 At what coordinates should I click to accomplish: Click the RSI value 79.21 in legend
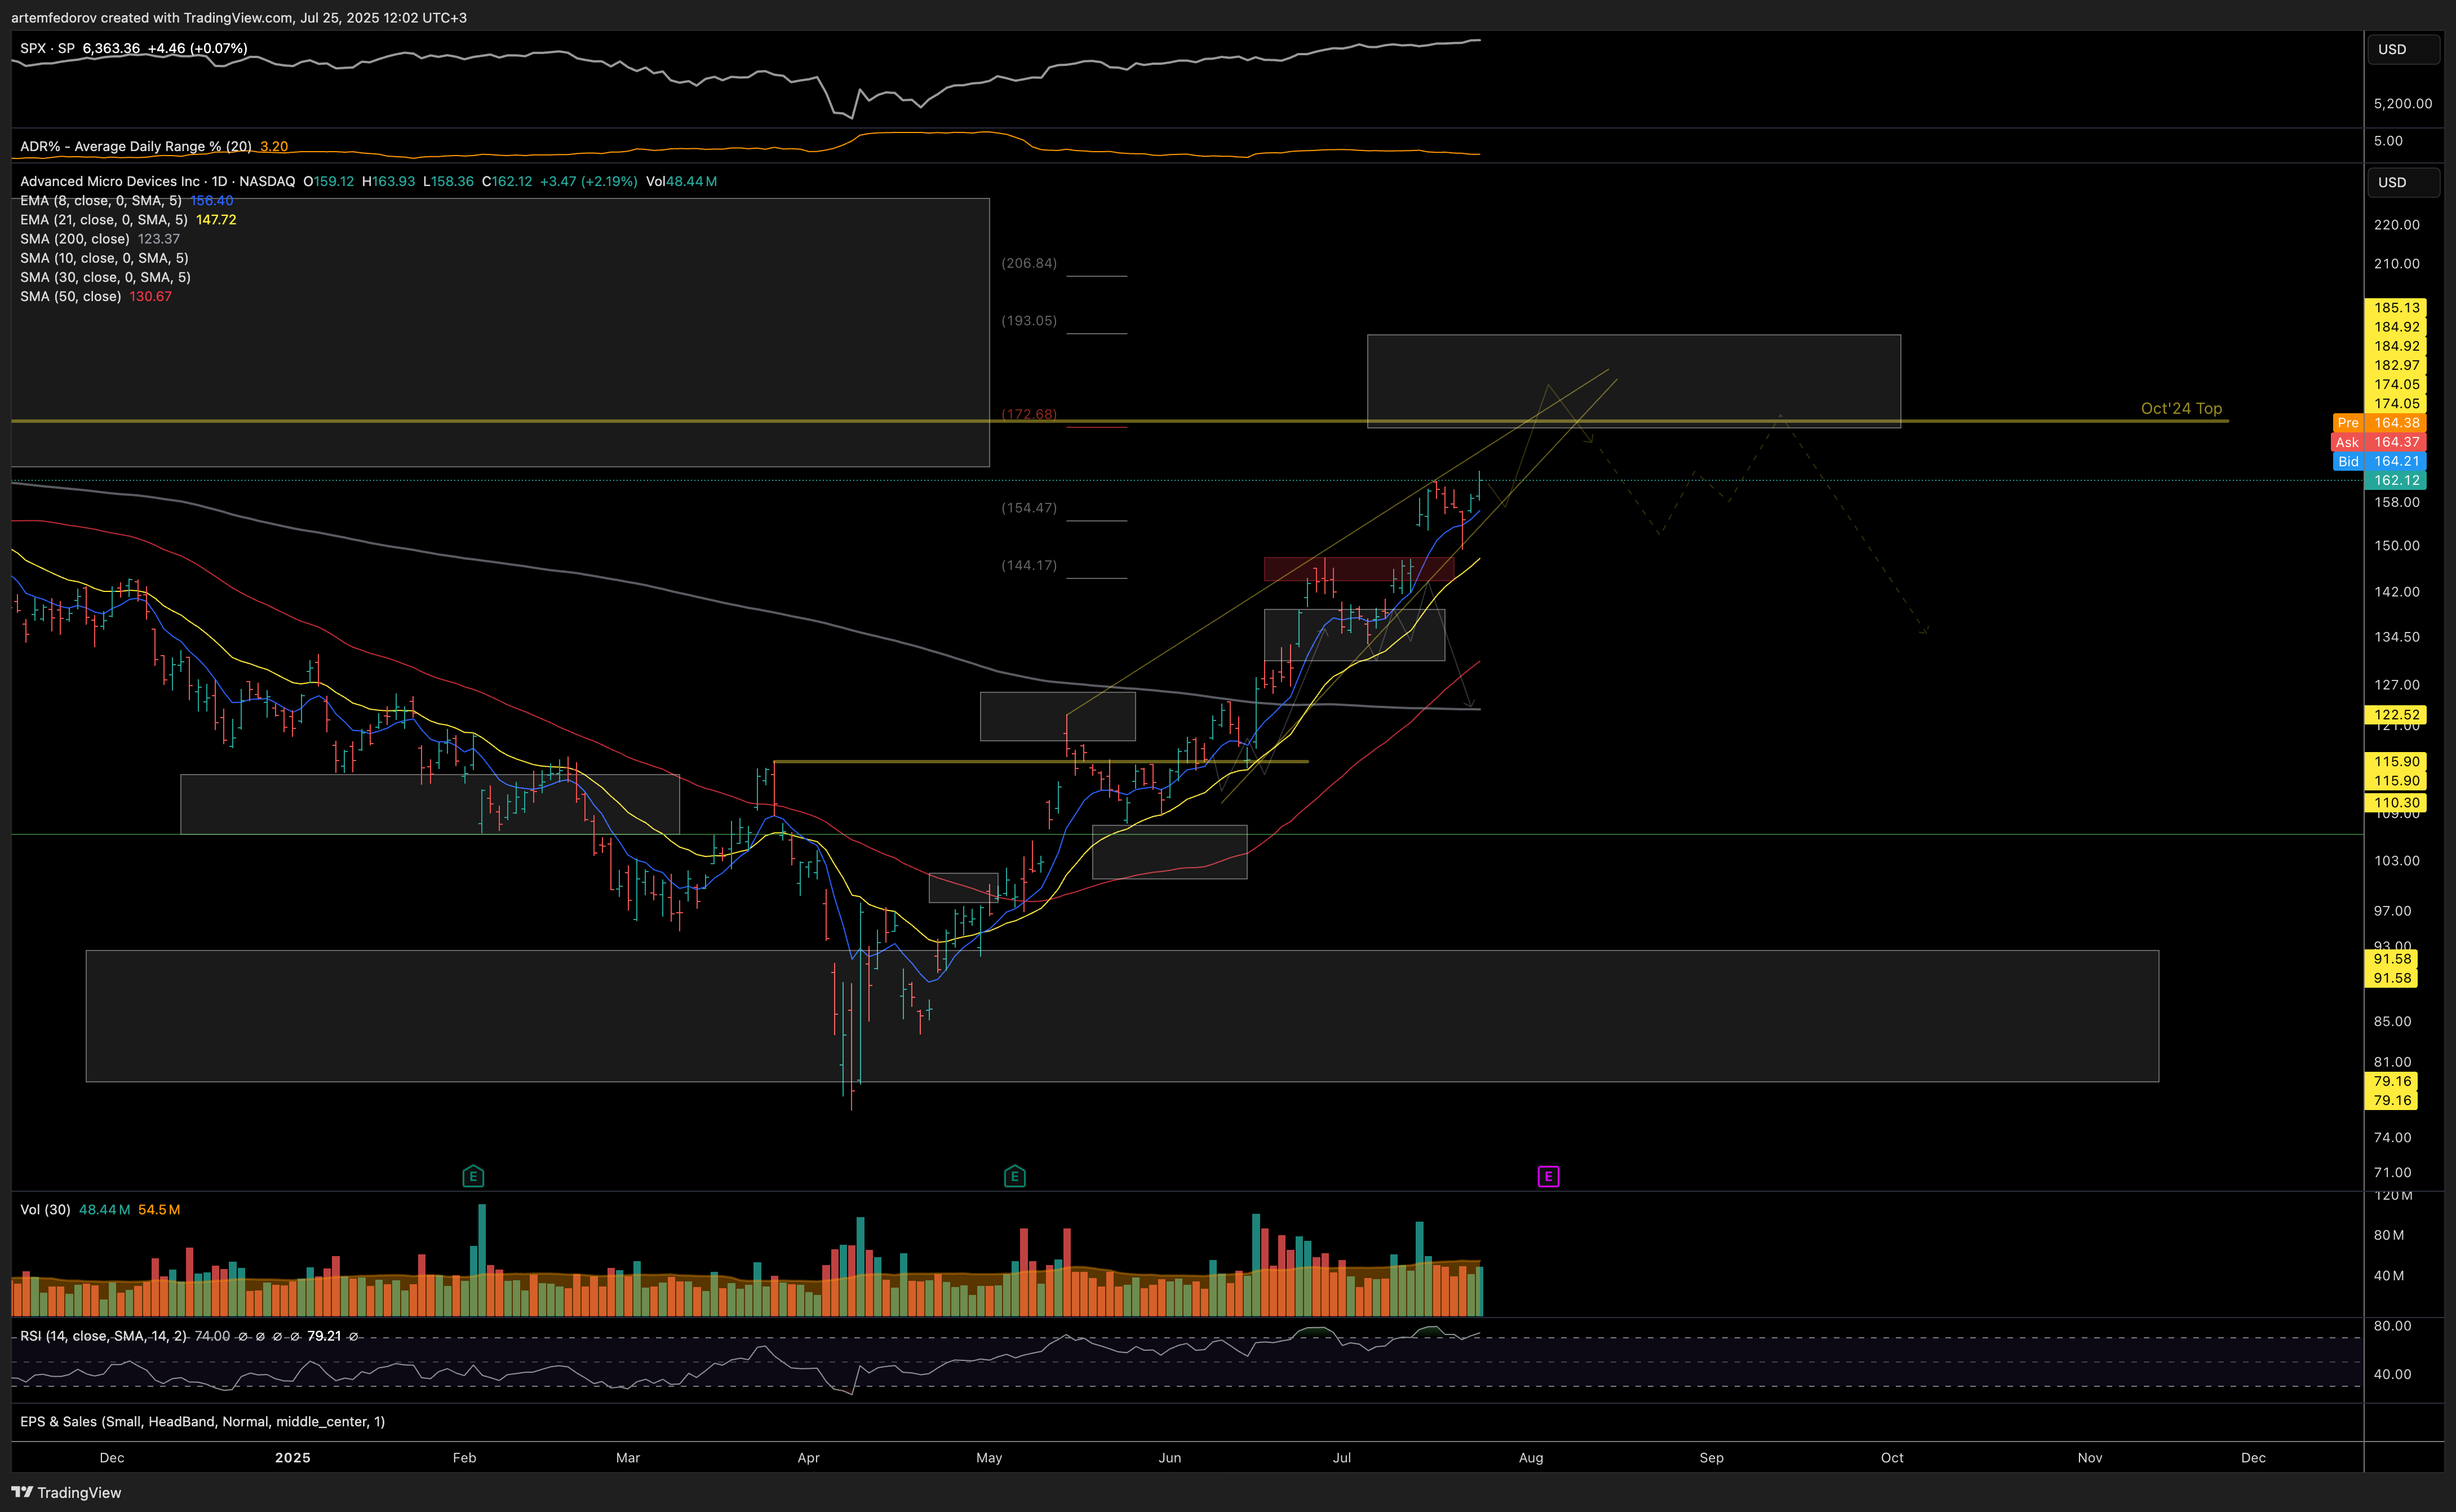(324, 1336)
